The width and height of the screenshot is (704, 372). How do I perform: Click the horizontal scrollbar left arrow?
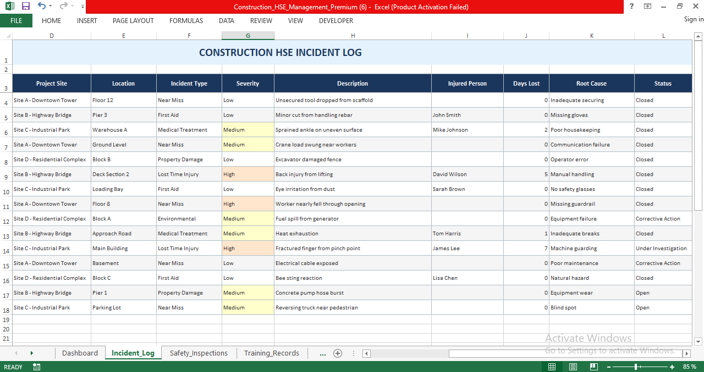coord(366,354)
